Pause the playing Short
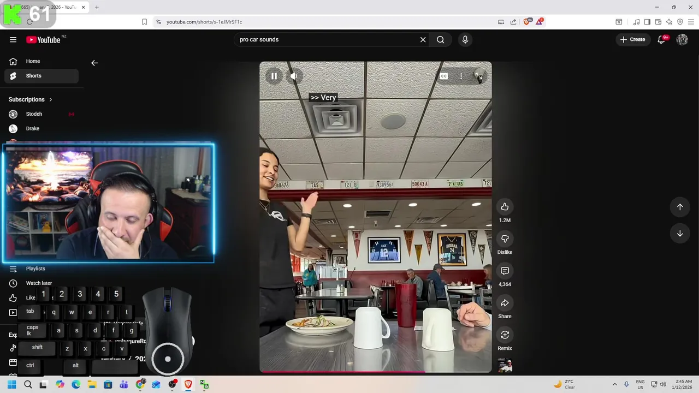The width and height of the screenshot is (699, 393). pos(274,76)
